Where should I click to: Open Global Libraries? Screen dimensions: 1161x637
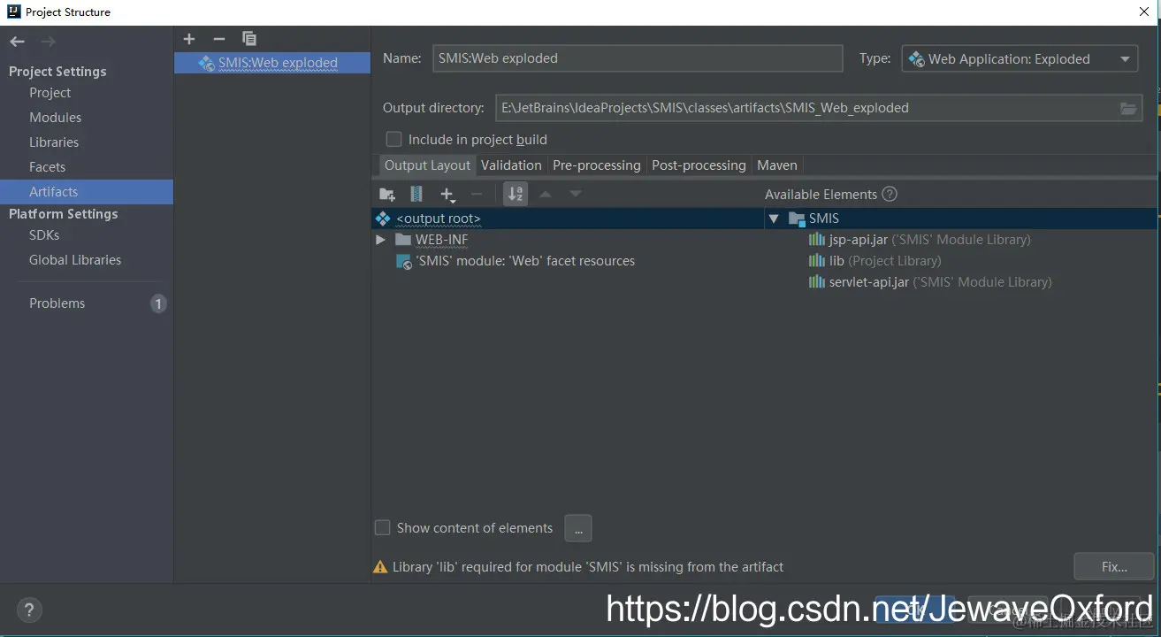click(75, 260)
